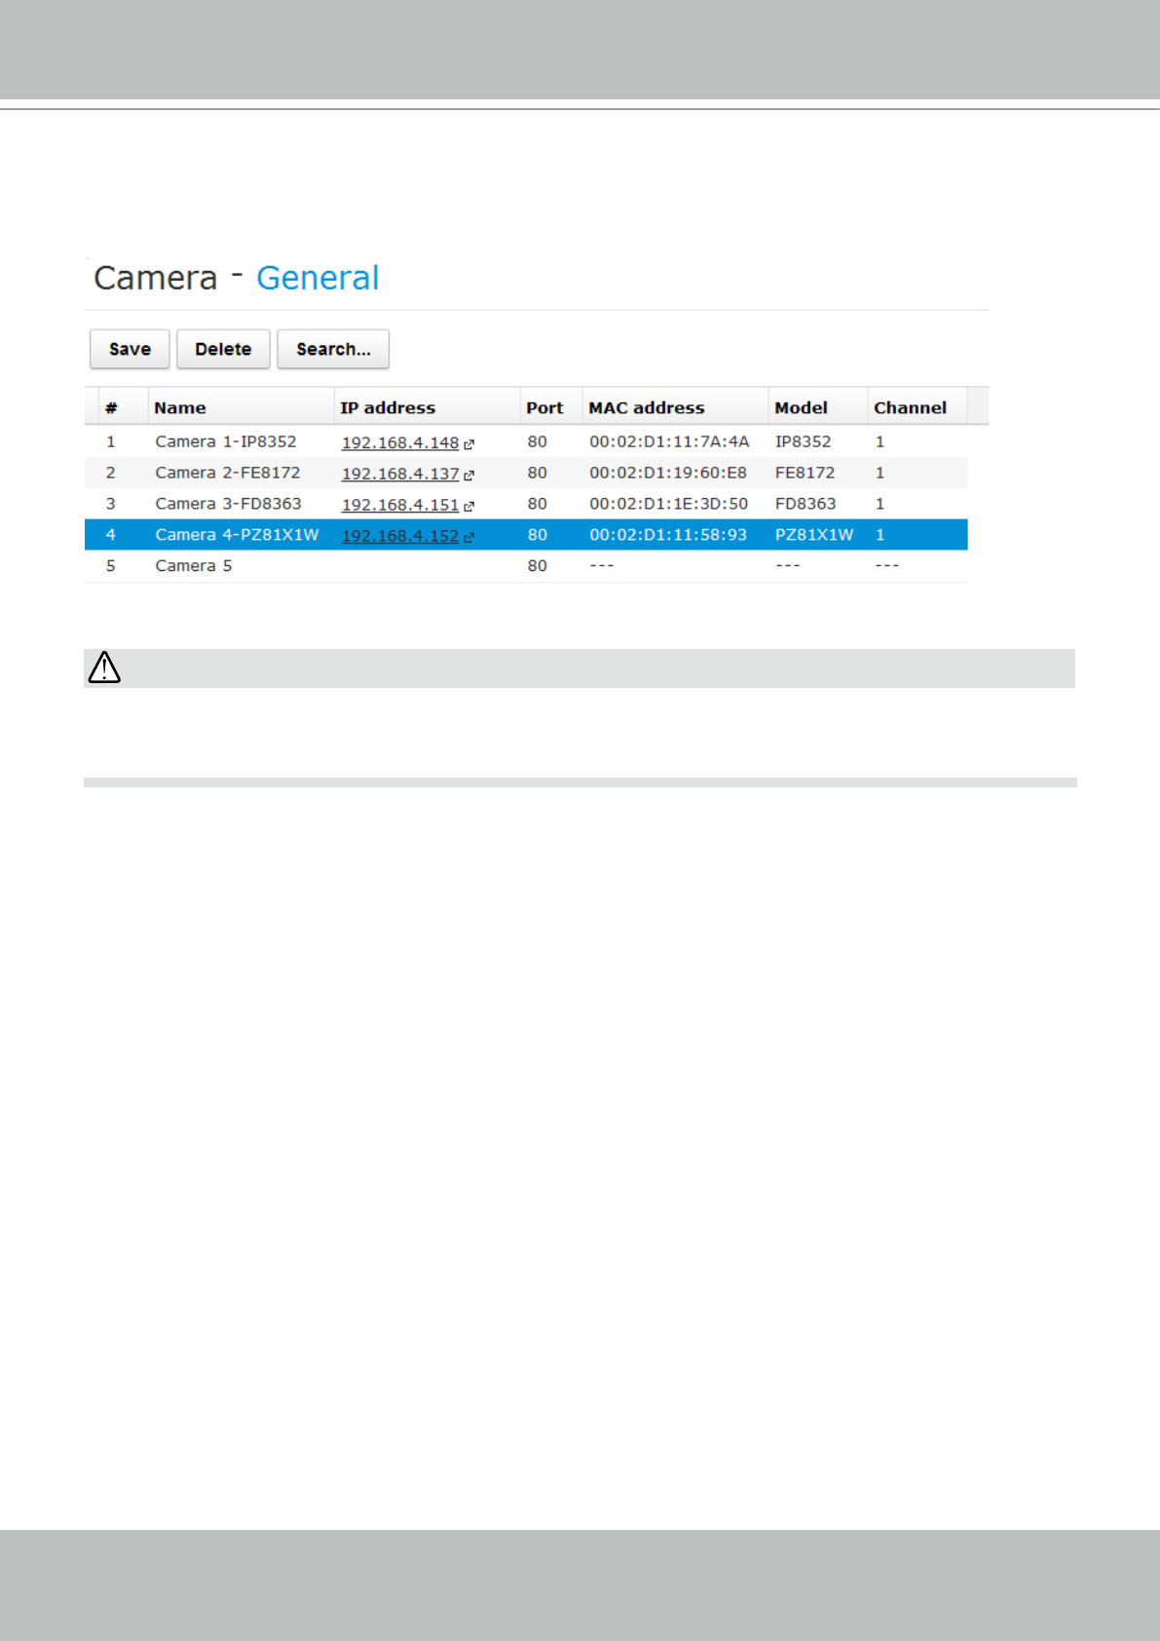
Task: Select the Camera 4-PZ81X1W row
Action: point(526,535)
